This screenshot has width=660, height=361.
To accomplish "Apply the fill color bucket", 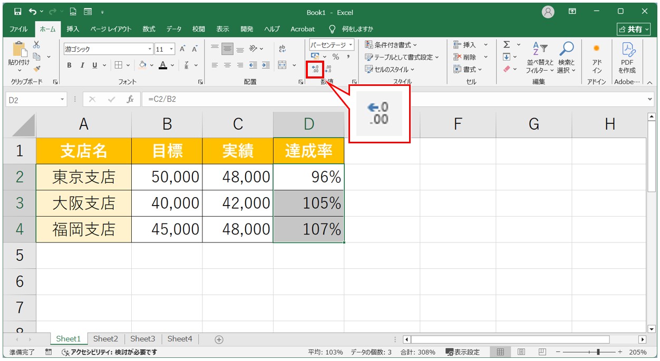I will pyautogui.click(x=142, y=65).
